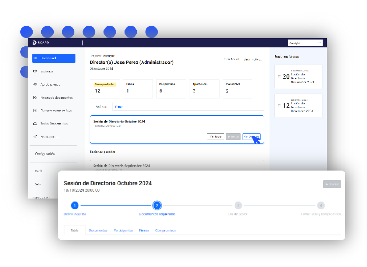
Task: Select the Dashboard icon in the sidebar
Action: (35, 58)
